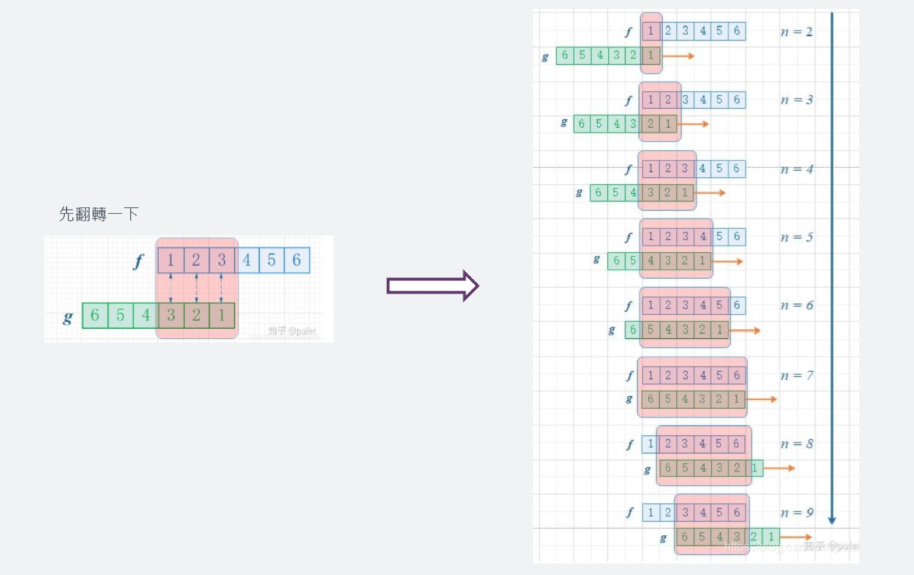Click the label n = 3
914x575 pixels.
(796, 100)
